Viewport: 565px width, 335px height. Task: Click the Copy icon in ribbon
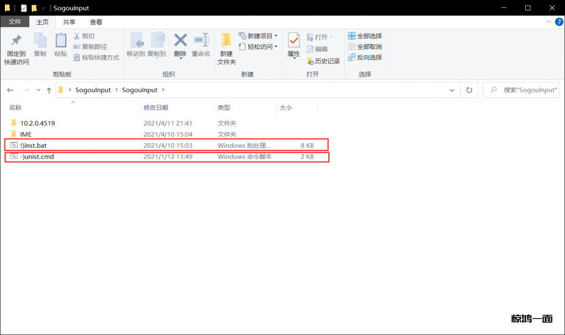click(x=40, y=41)
